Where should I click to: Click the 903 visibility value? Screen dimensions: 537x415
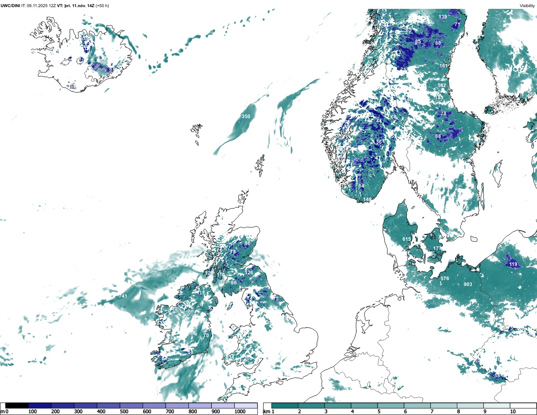point(468,285)
